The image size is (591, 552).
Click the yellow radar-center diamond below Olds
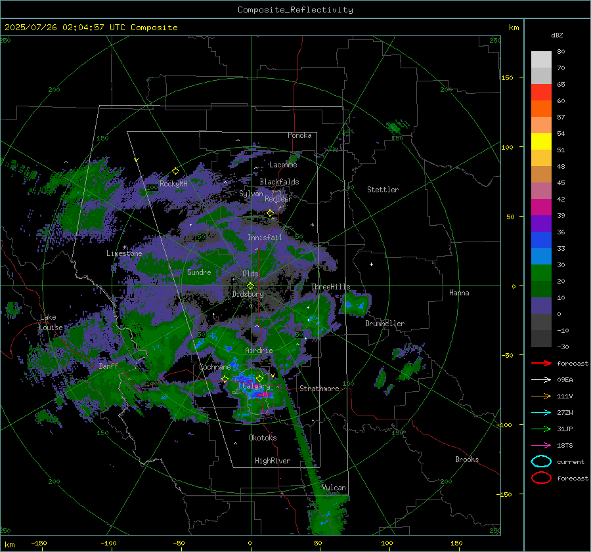point(250,286)
